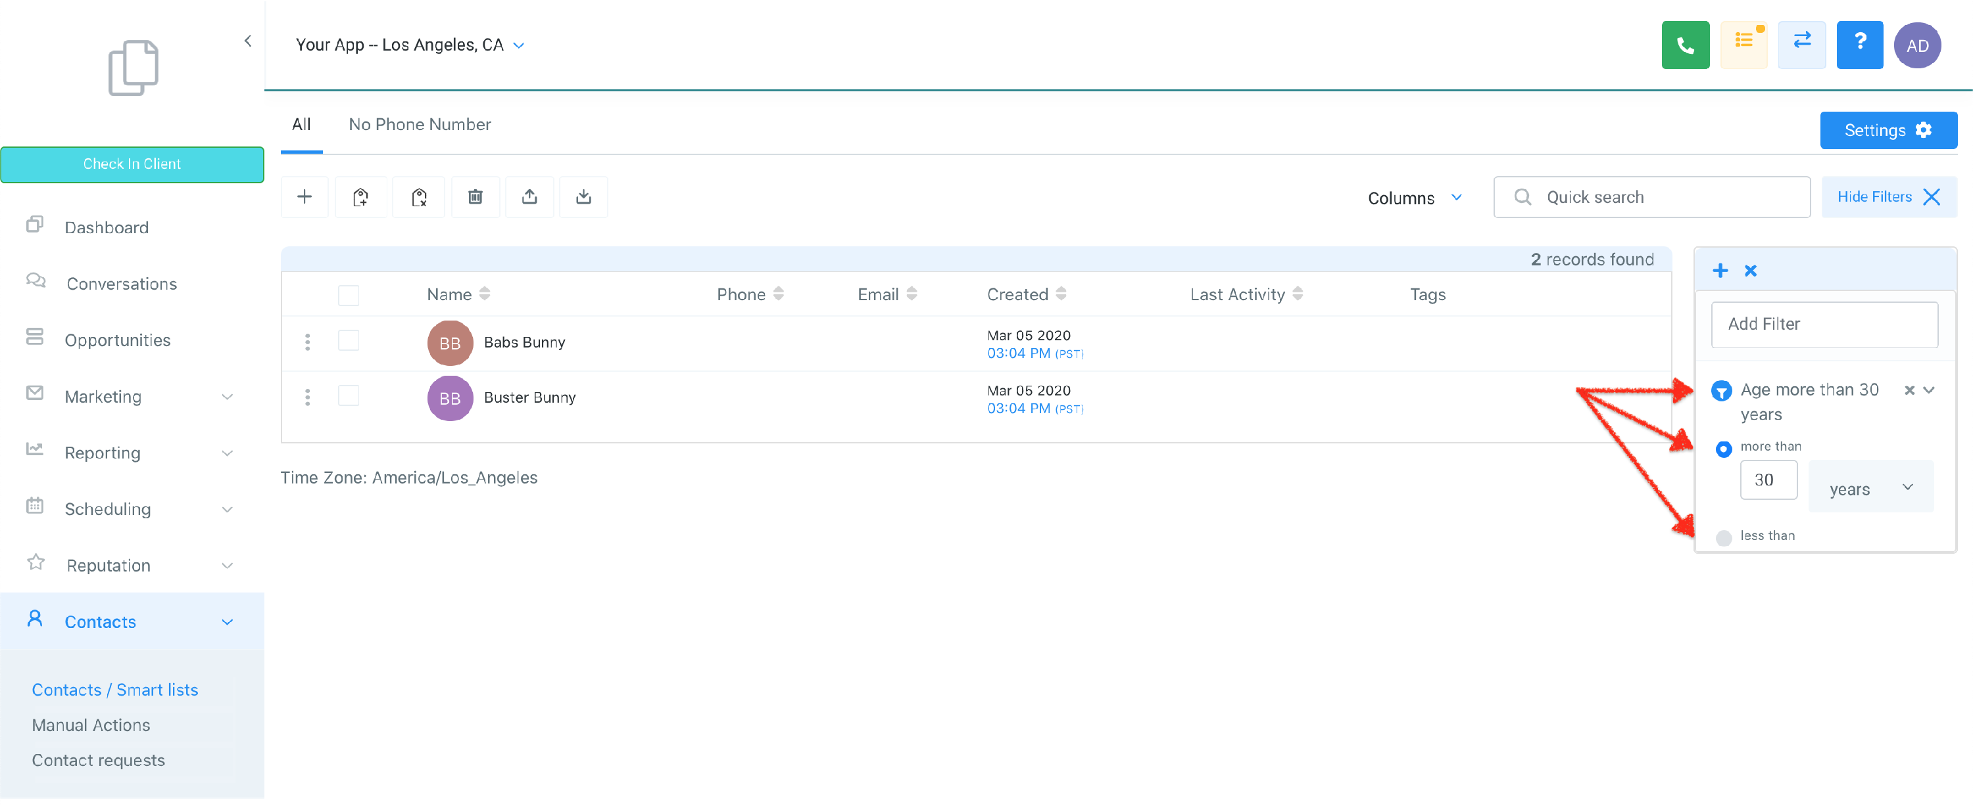Click the trash delete contacts icon
Viewport: 1973px width, 806px height.
click(x=475, y=197)
